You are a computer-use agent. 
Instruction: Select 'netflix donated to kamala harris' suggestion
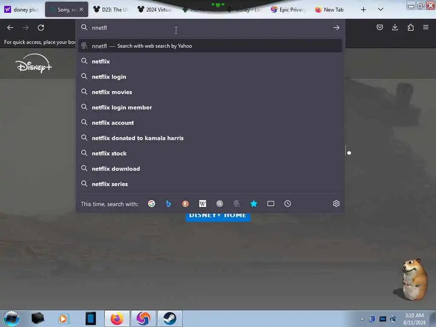pyautogui.click(x=210, y=138)
